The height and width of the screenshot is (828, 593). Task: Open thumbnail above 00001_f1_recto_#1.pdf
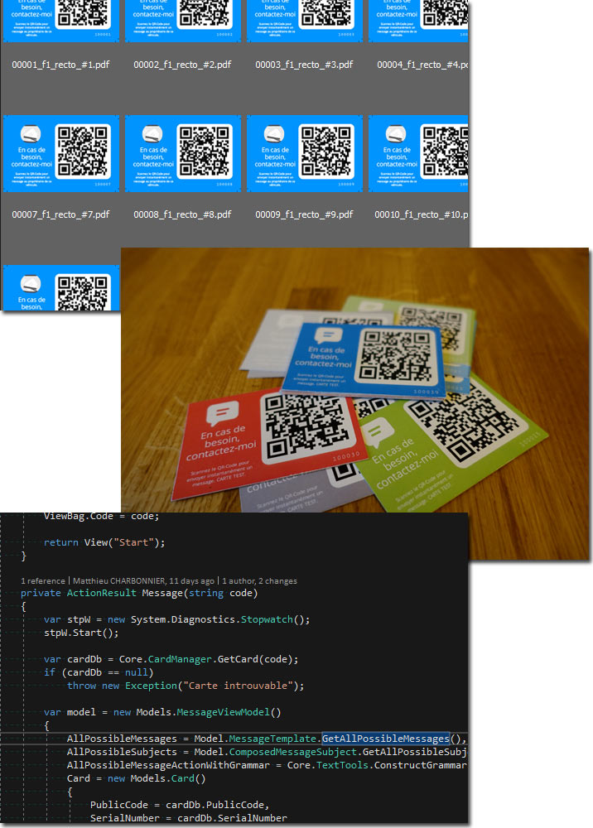pyautogui.click(x=60, y=21)
